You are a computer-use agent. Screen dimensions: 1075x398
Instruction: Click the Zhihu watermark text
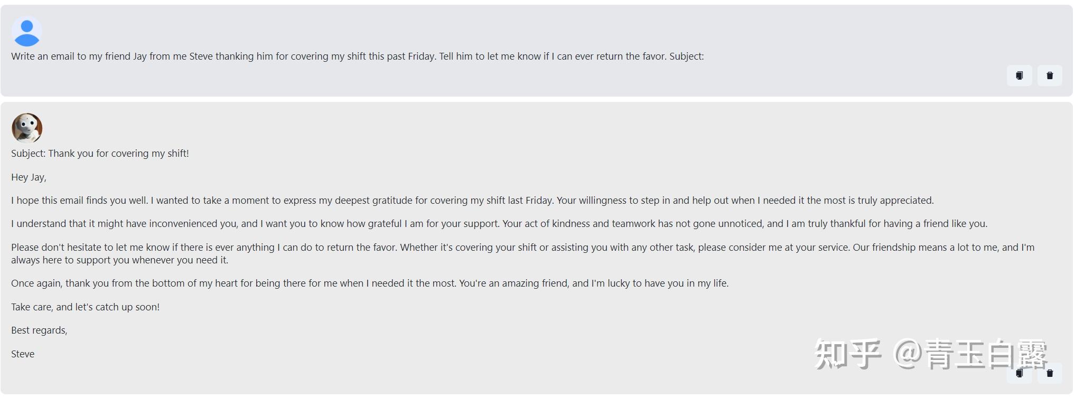[930, 354]
